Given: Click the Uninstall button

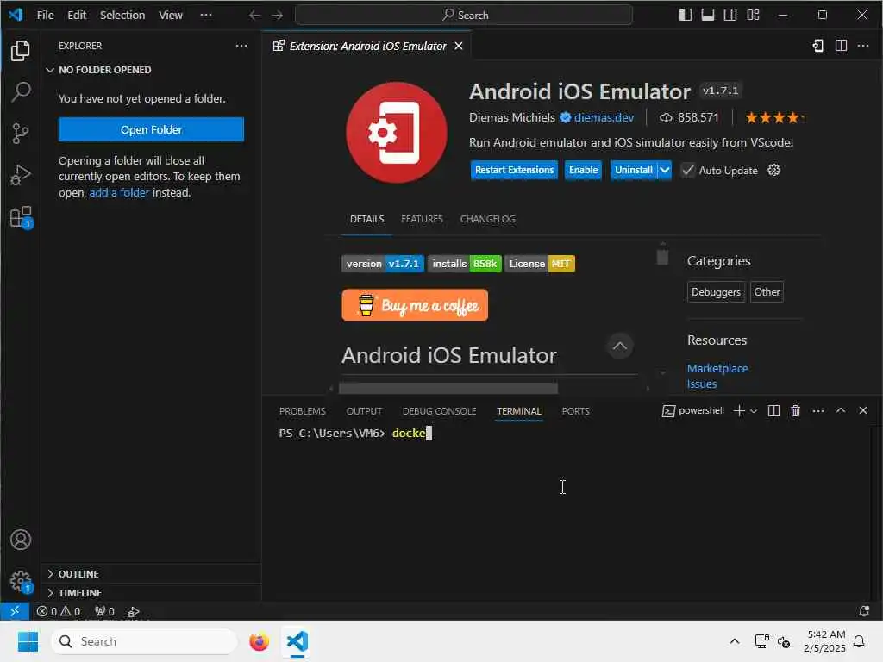Looking at the screenshot, I should coord(634,170).
